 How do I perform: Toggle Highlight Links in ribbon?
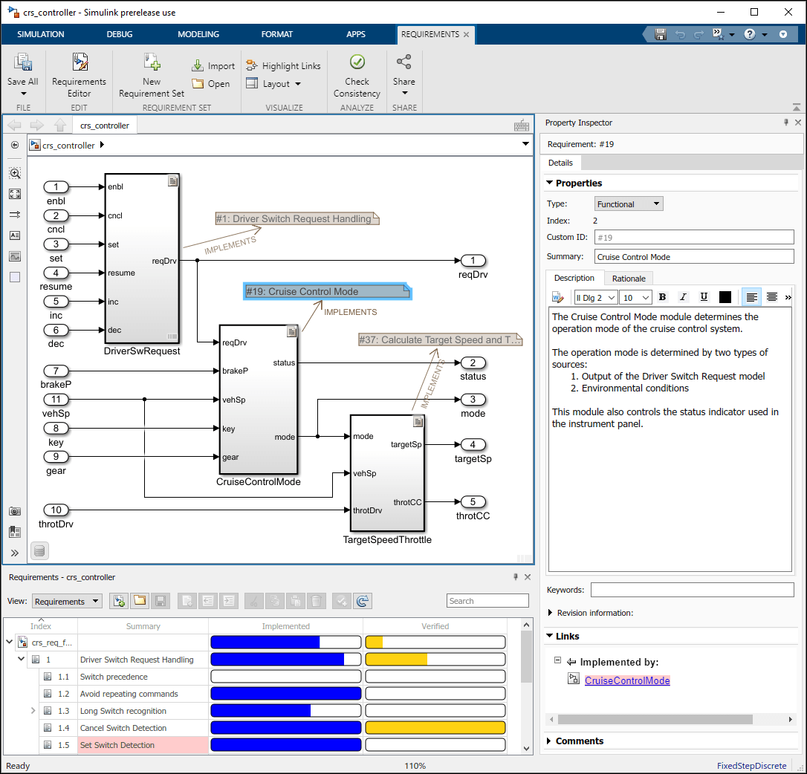(x=283, y=65)
